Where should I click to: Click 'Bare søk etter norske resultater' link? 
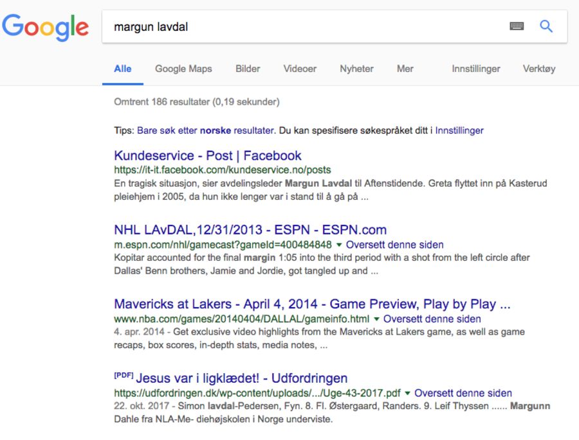click(206, 130)
